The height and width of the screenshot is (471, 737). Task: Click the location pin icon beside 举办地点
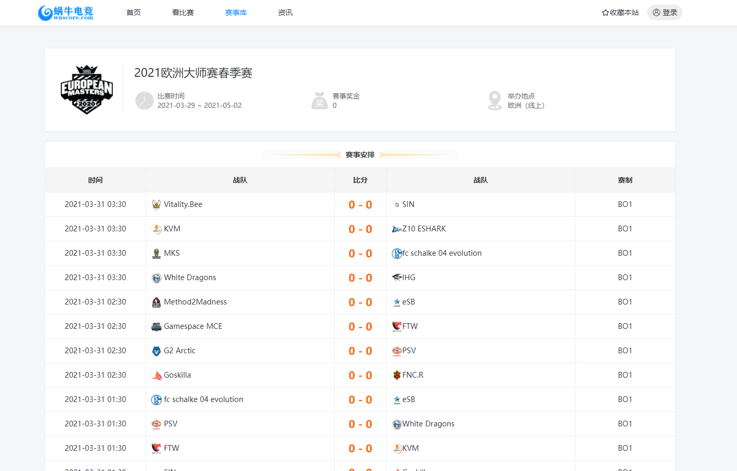coord(495,101)
